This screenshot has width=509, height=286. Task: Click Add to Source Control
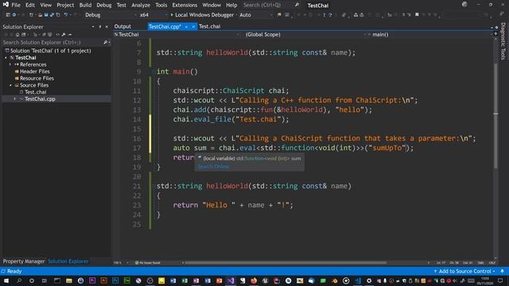464,271
